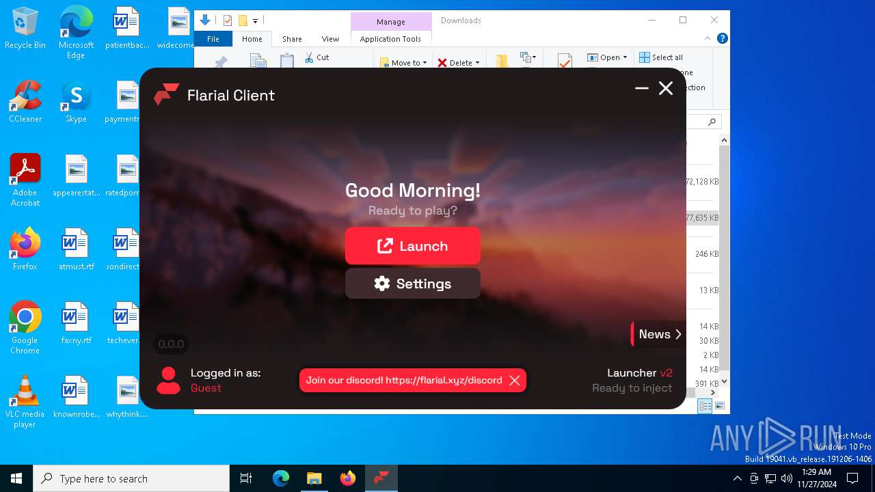The image size is (875, 492).
Task: Open the Windows Start menu
Action: 16,478
